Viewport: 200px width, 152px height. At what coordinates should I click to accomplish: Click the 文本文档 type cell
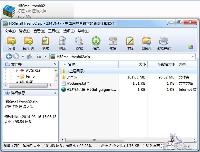(x=186, y=83)
